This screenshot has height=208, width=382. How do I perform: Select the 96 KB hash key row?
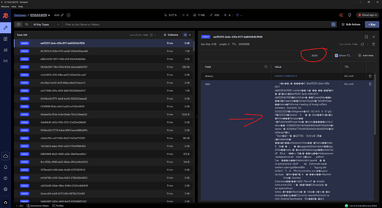pos(104,138)
